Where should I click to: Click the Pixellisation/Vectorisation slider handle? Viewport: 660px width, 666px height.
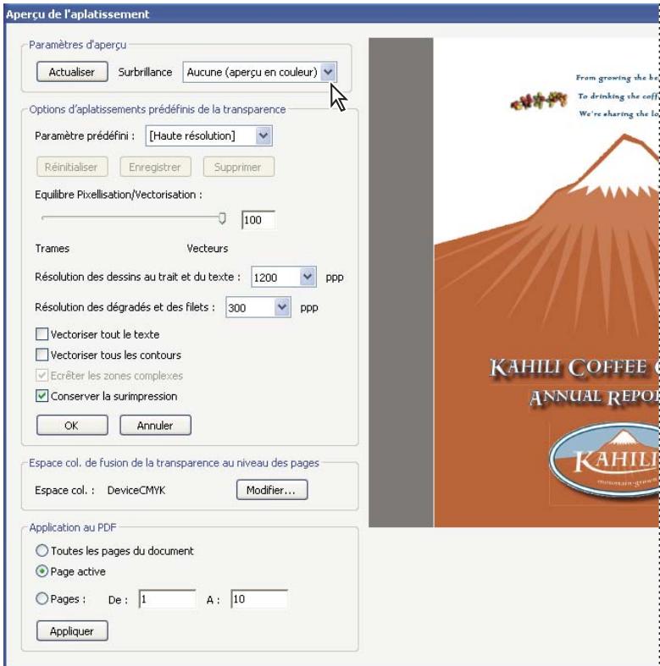pyautogui.click(x=222, y=218)
